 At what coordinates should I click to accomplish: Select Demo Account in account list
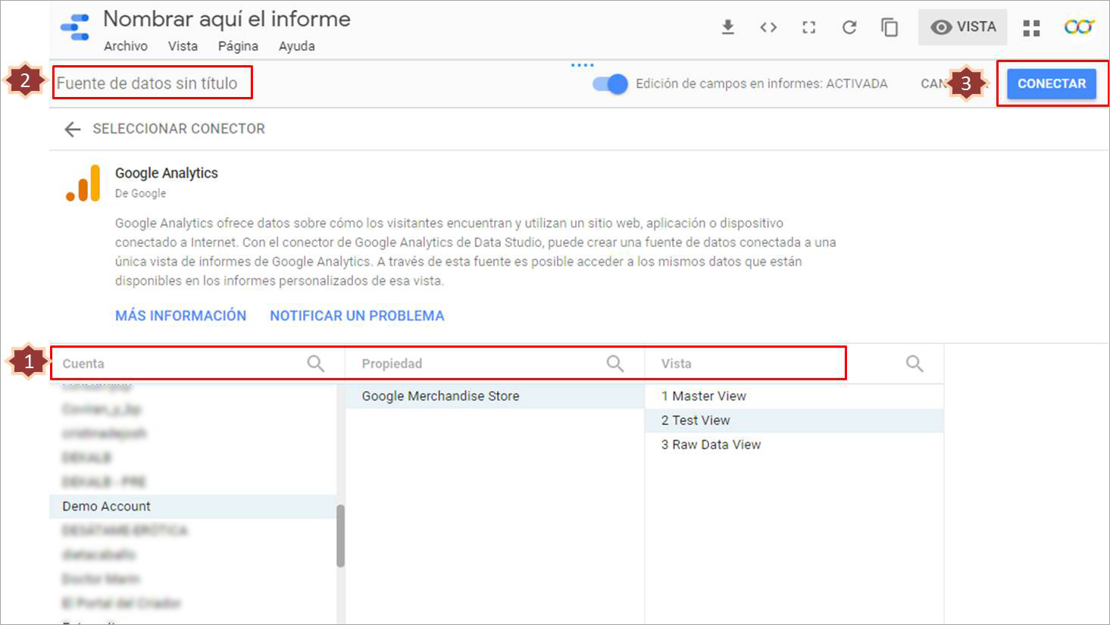107,506
